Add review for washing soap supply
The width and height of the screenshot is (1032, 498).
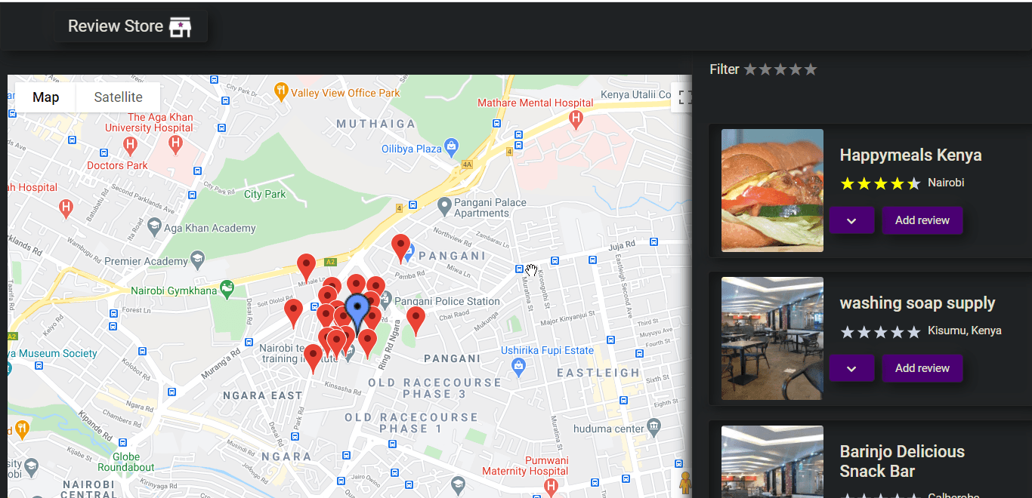coord(922,368)
